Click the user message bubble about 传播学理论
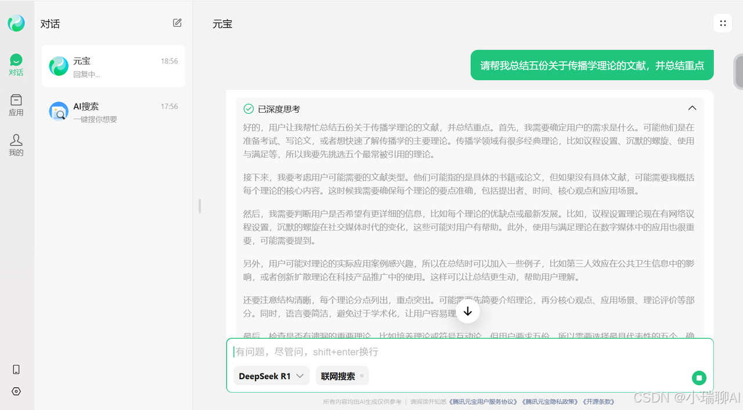Image resolution: width=743 pixels, height=410 pixels. tap(591, 66)
